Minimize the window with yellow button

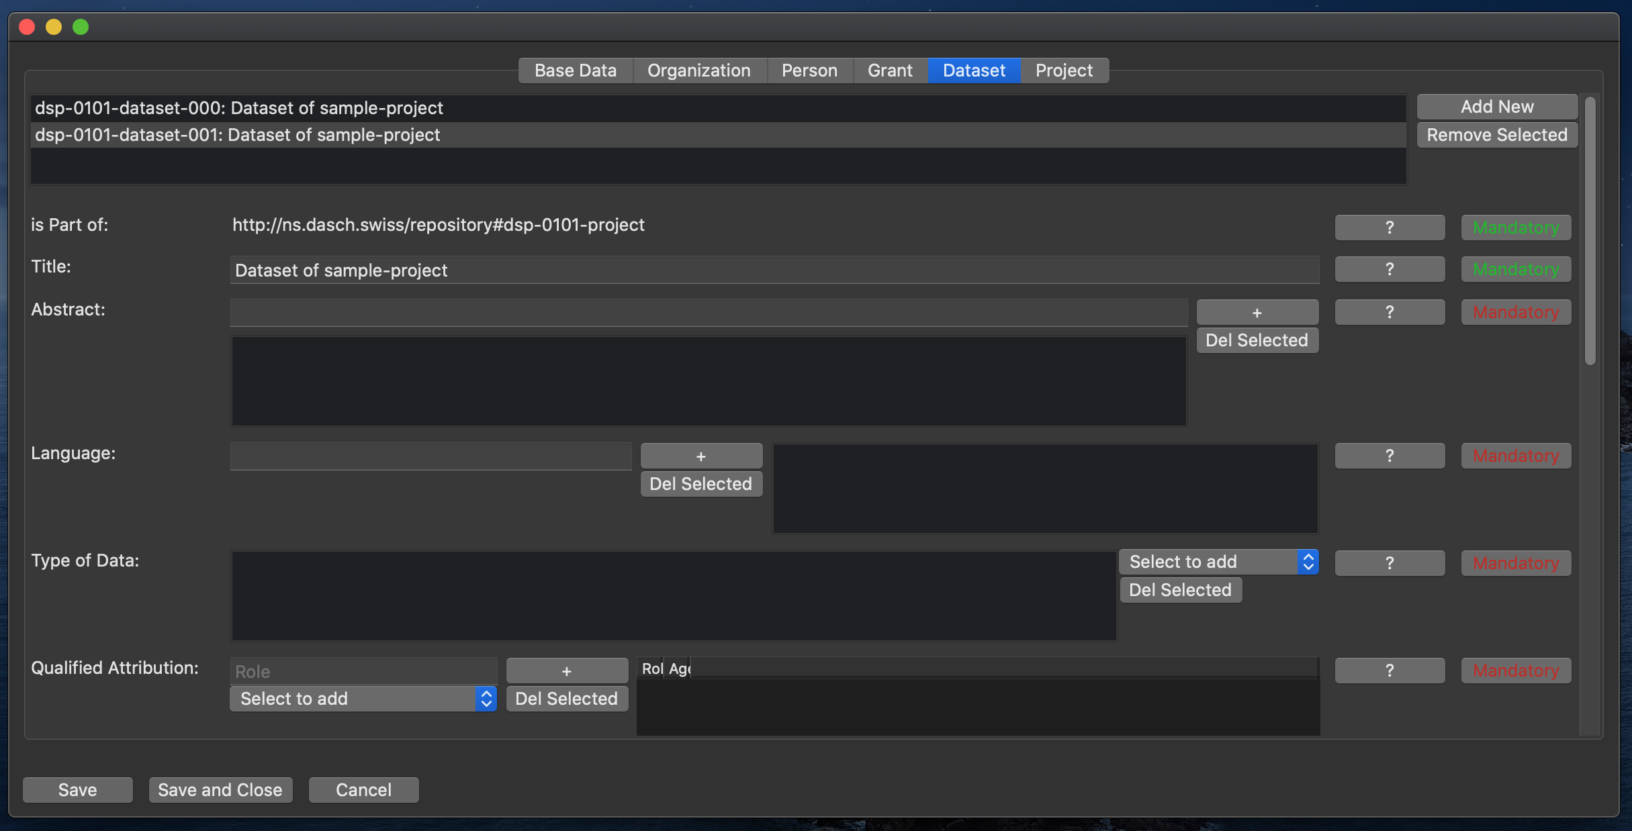point(54,27)
